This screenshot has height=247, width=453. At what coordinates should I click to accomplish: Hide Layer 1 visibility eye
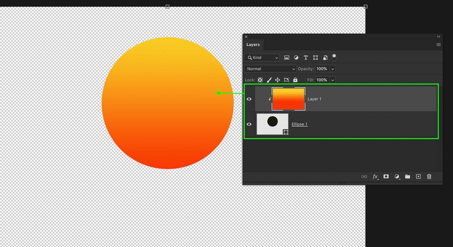click(x=249, y=99)
